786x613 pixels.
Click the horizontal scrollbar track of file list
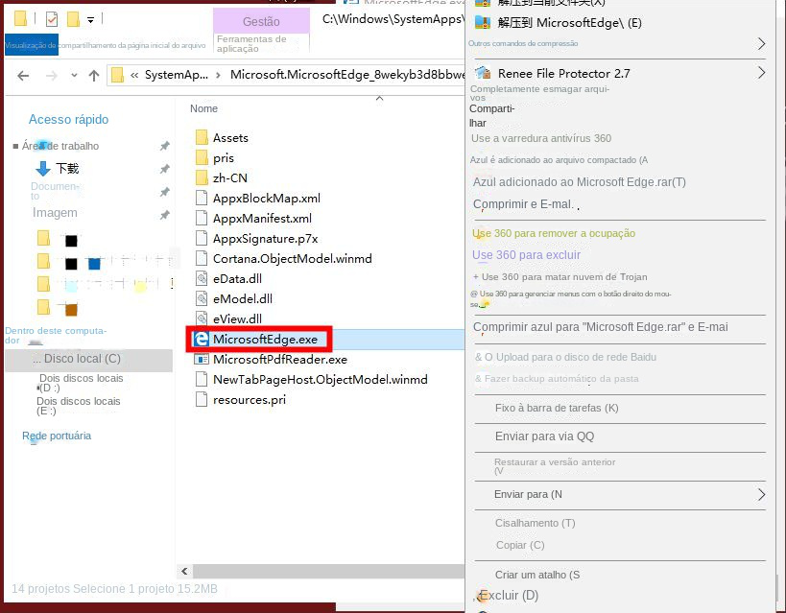(329, 571)
